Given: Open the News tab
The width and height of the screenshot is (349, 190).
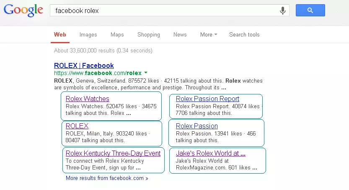Looking at the screenshot, I should (x=180, y=35).
